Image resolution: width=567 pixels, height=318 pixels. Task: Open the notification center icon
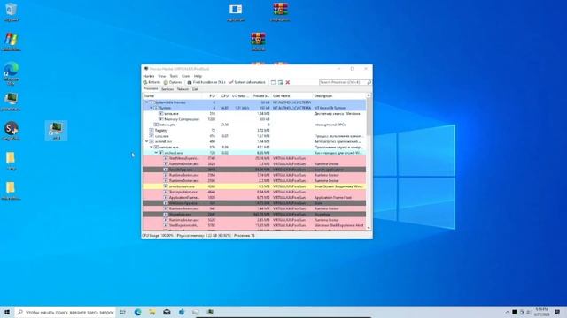557,312
